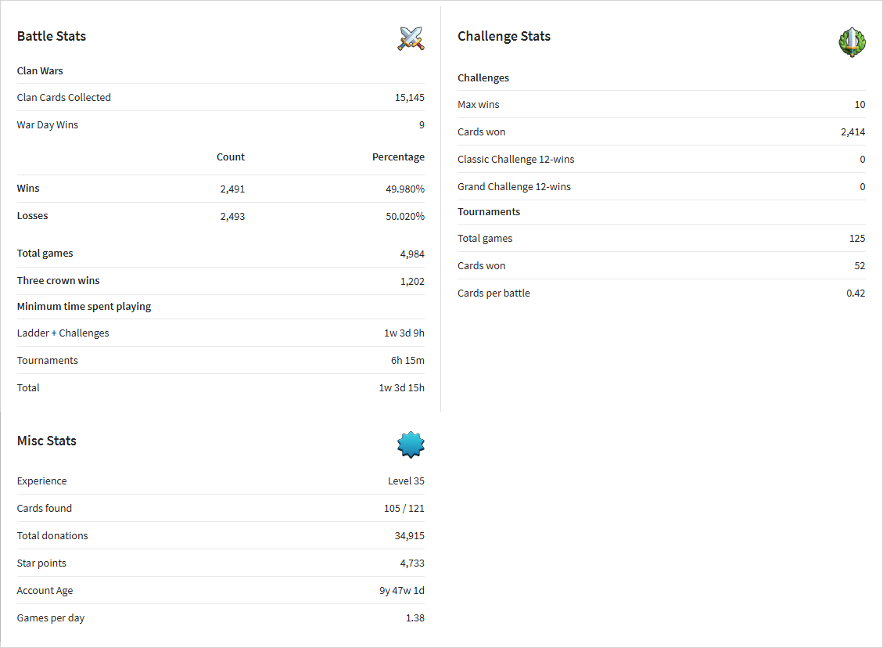Click the Clan Cards Collected value 15,145
The height and width of the screenshot is (648, 883).
[x=409, y=98]
